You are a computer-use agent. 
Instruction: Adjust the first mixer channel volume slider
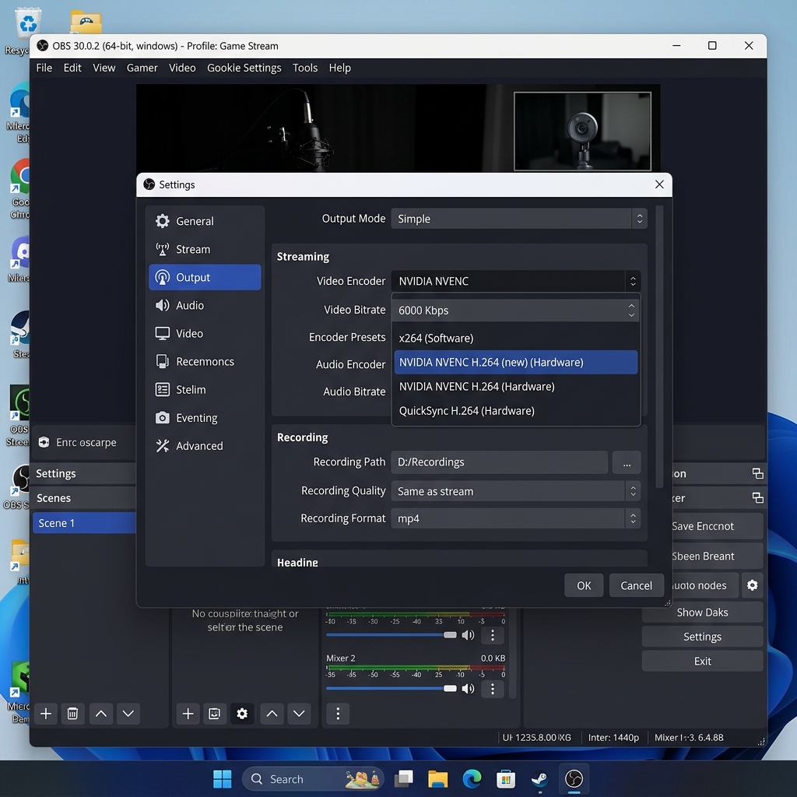tap(391, 635)
